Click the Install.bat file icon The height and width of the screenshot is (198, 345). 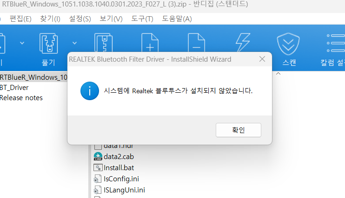point(98,168)
